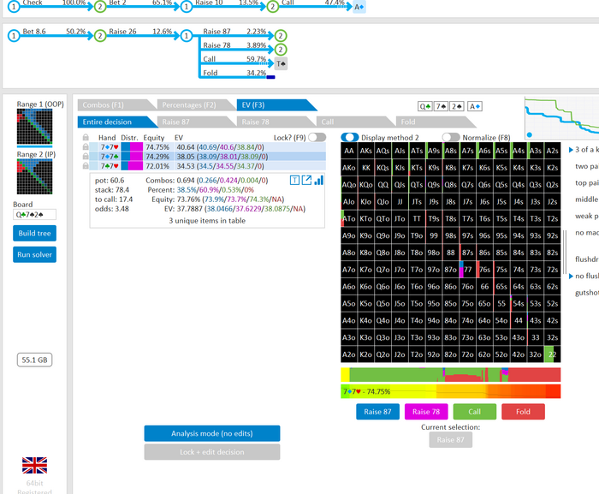This screenshot has height=494, width=599.
Task: Click the 7♦7♥ distribution color bar
Action: 132,146
